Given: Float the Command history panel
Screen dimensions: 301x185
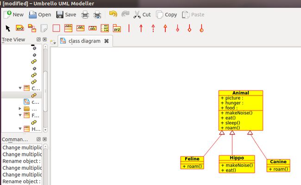Looking at the screenshot, I should (38, 139).
